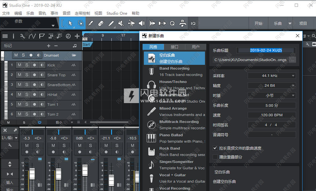This screenshot has width=316, height=191.
Task: Adjust the 0dB channel fader
Action: click(x=85, y=170)
